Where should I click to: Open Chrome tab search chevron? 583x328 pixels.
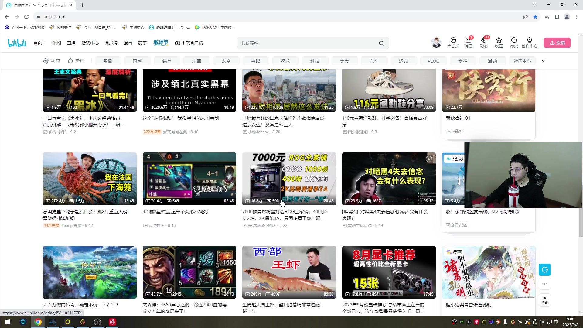pyautogui.click(x=534, y=4)
